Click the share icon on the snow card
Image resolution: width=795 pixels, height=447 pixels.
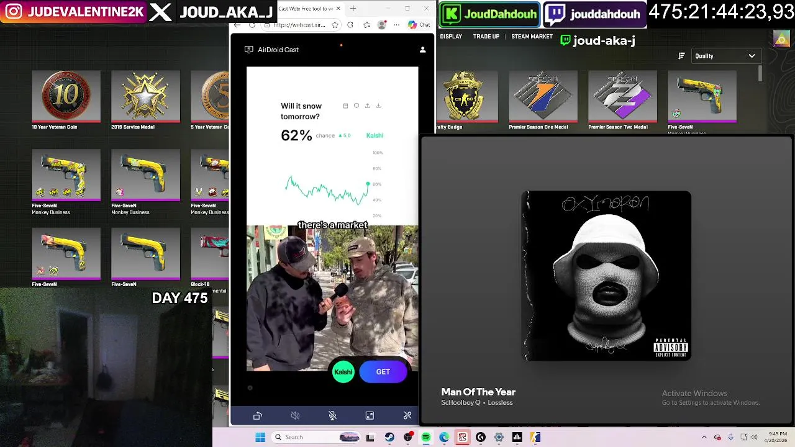tap(367, 106)
